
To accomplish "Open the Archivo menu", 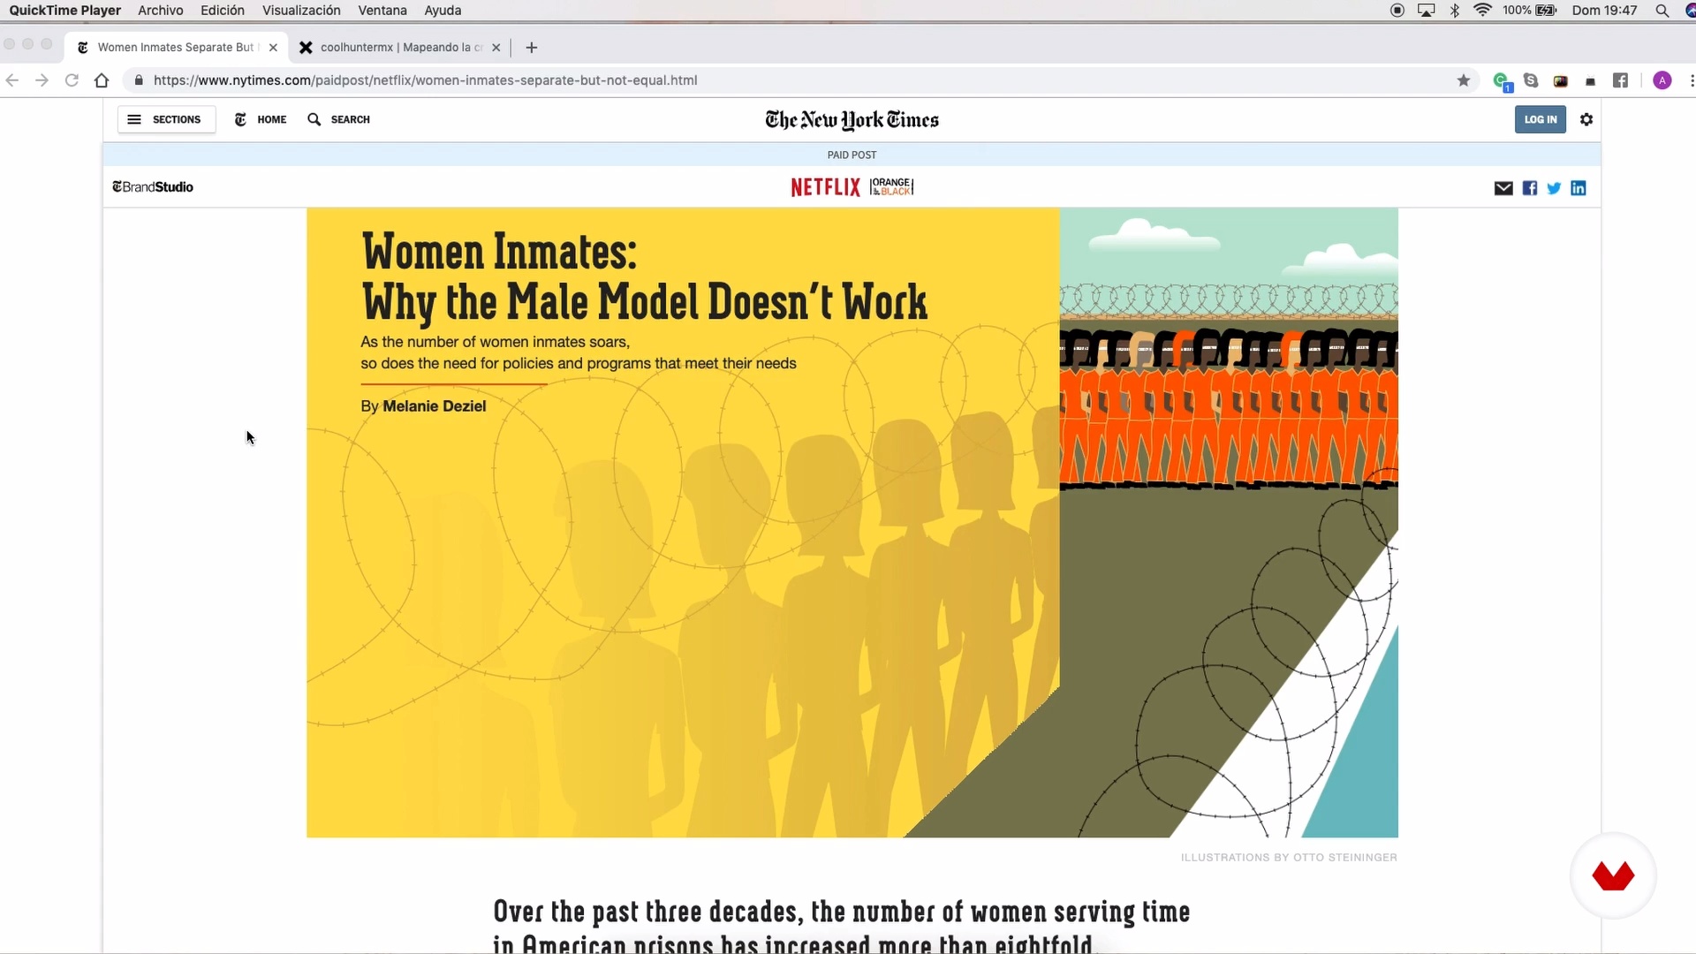I will pyautogui.click(x=160, y=11).
